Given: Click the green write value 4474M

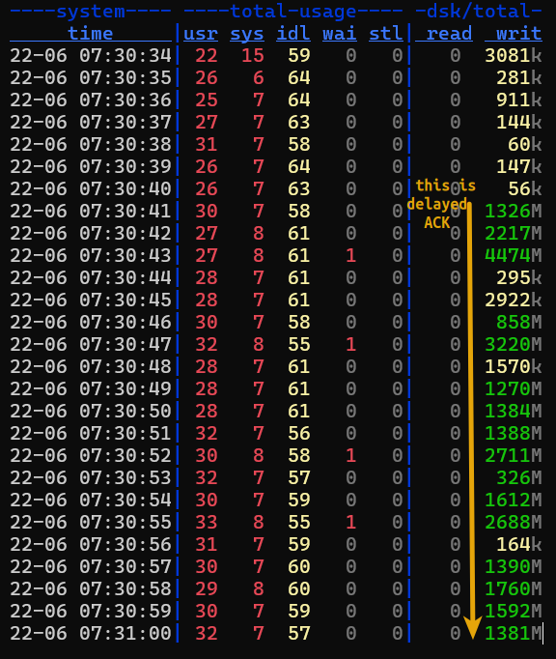Looking at the screenshot, I should point(514,255).
